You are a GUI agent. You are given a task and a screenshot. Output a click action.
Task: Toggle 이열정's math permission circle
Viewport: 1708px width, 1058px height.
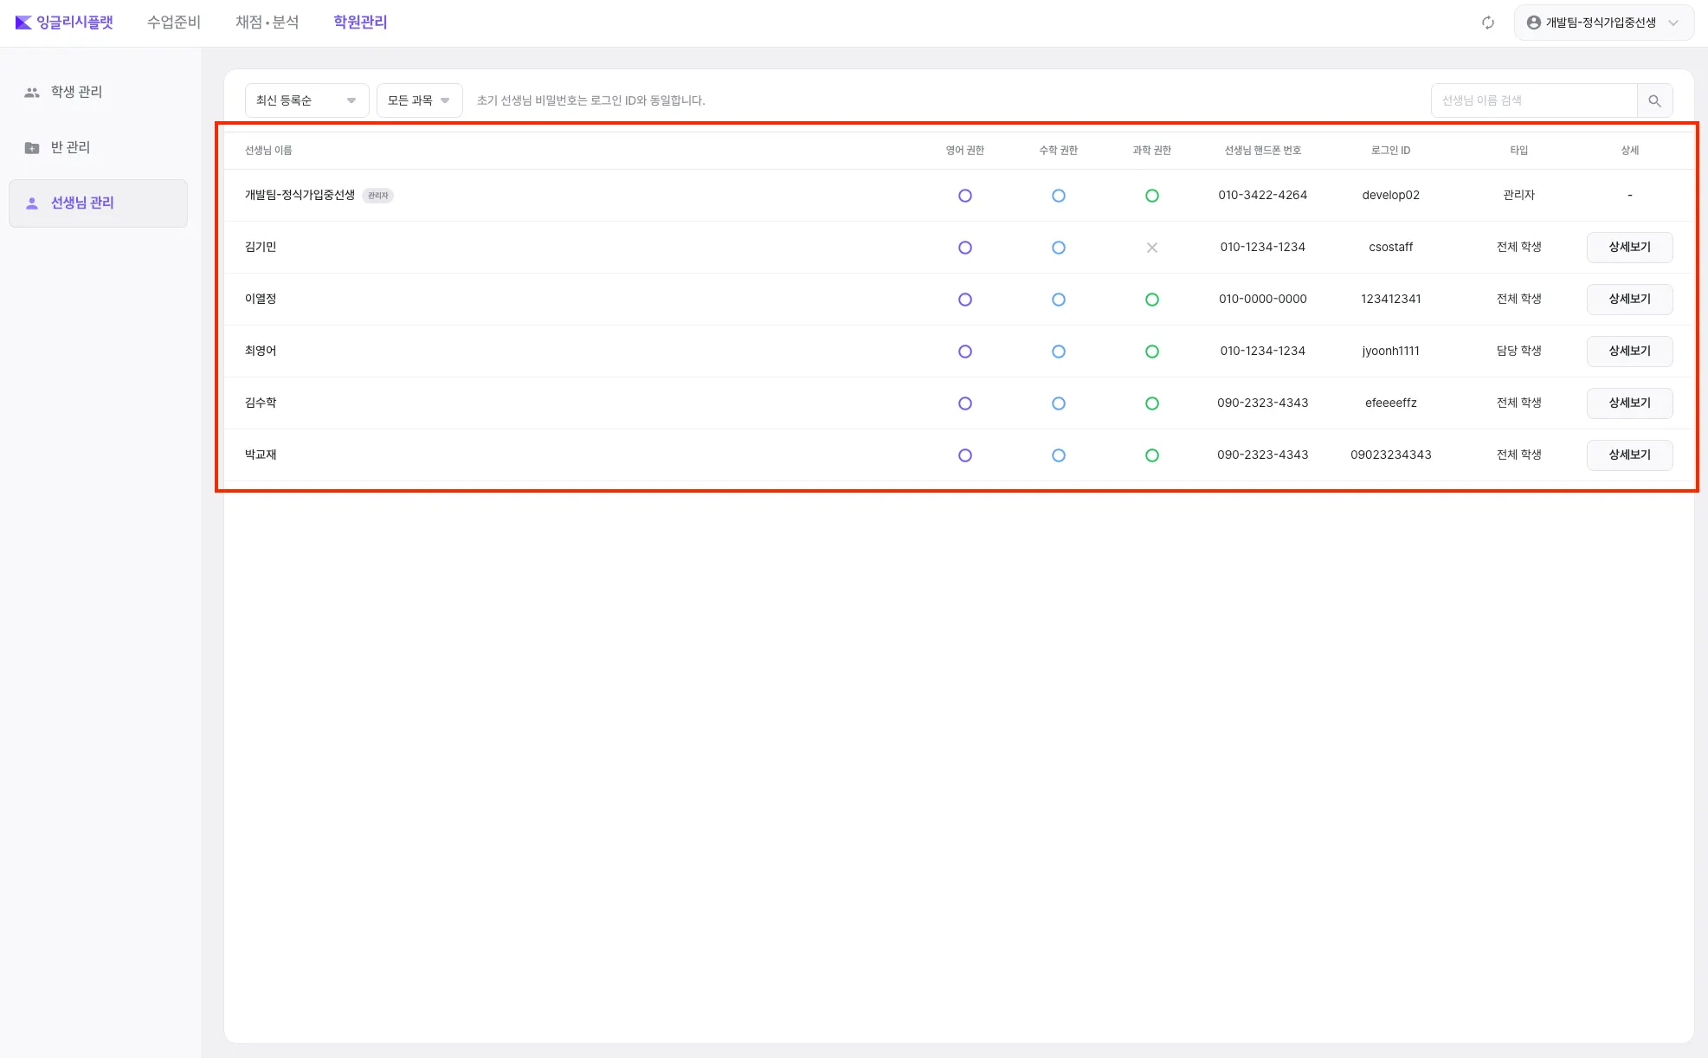coord(1058,300)
